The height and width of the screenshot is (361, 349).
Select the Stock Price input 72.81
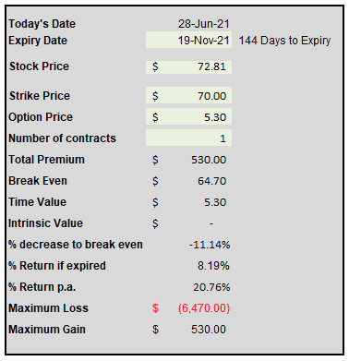coord(188,66)
